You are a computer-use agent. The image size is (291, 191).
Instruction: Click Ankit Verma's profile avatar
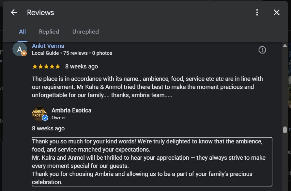click(19, 50)
